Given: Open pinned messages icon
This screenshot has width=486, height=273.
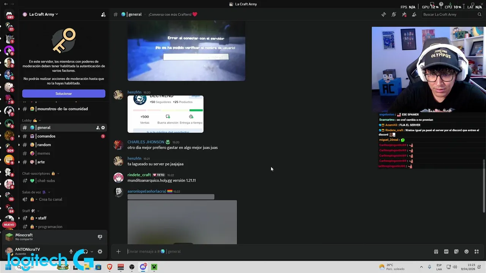Looking at the screenshot, I should [404, 14].
